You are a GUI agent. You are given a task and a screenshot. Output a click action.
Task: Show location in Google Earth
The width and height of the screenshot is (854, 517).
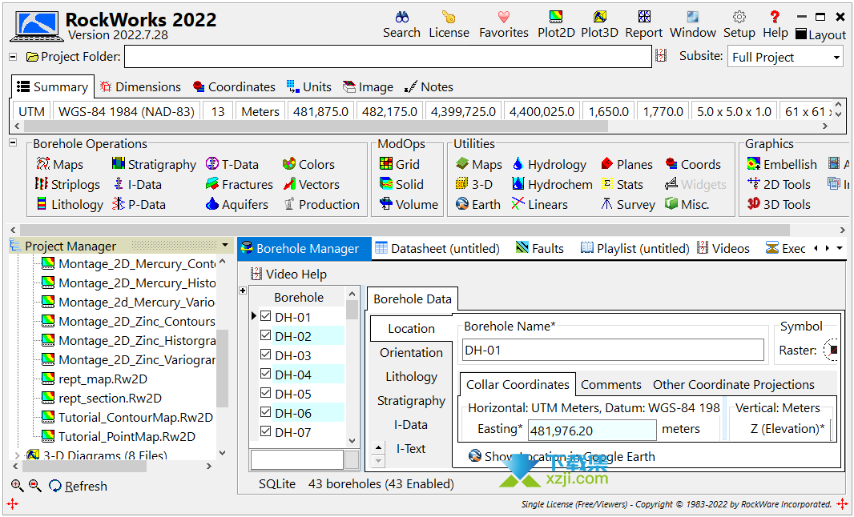click(562, 457)
